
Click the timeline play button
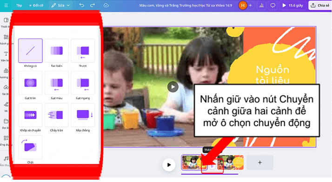click(169, 165)
